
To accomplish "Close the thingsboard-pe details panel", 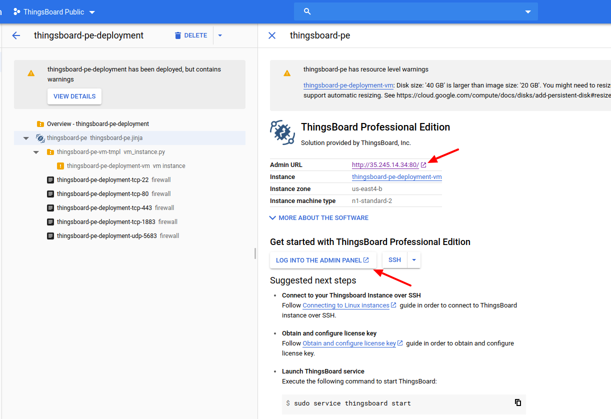I will [x=272, y=35].
